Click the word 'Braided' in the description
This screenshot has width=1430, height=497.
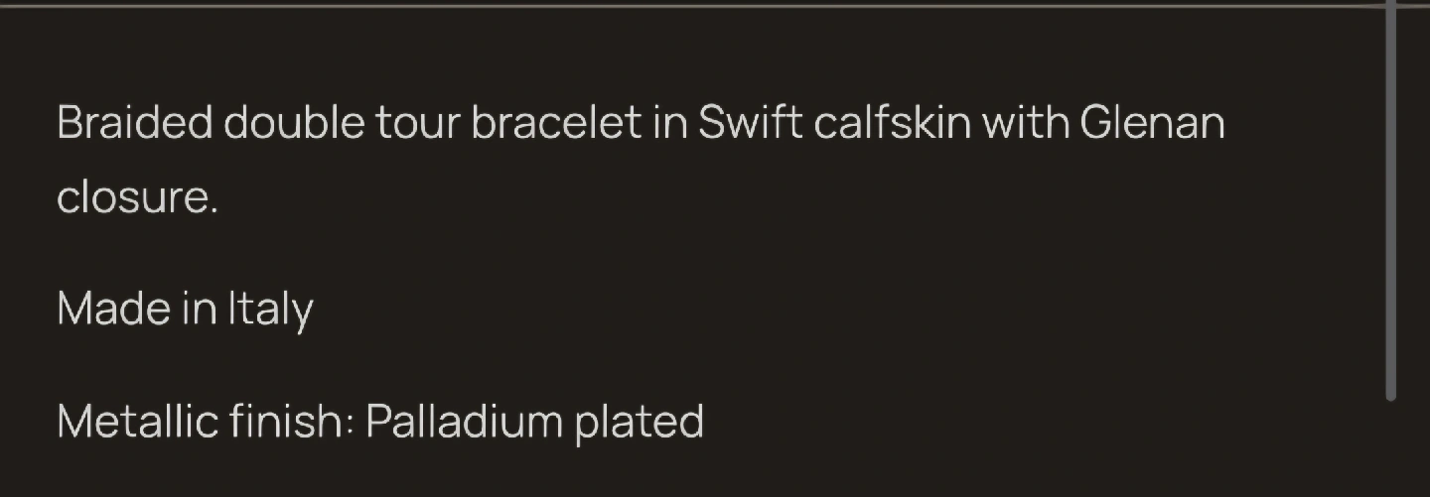click(134, 124)
